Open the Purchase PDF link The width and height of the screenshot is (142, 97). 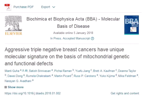pos(23,7)
